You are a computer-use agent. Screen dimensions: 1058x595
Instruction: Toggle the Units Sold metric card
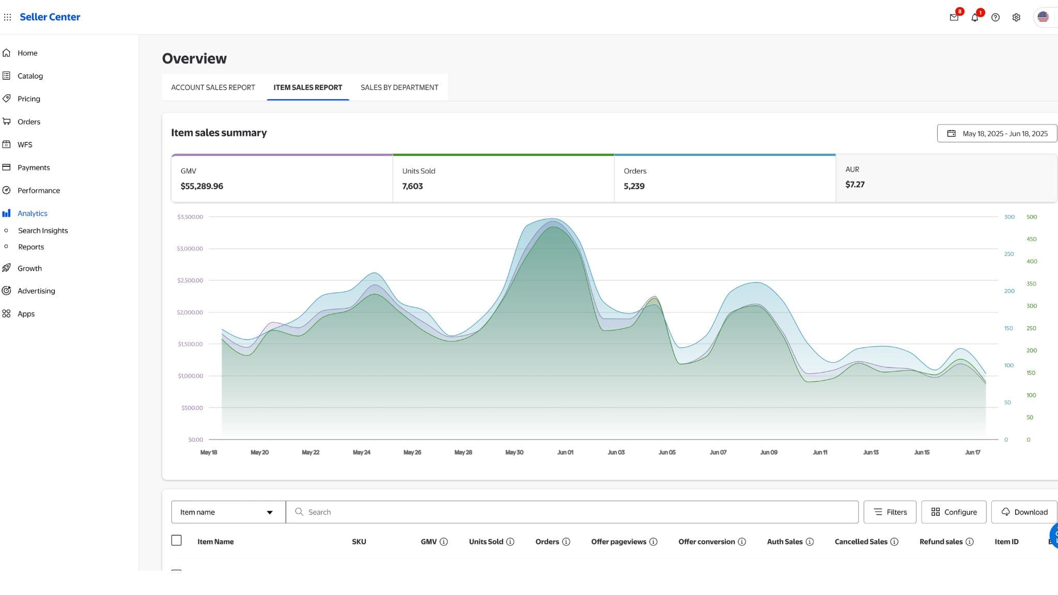coord(503,178)
